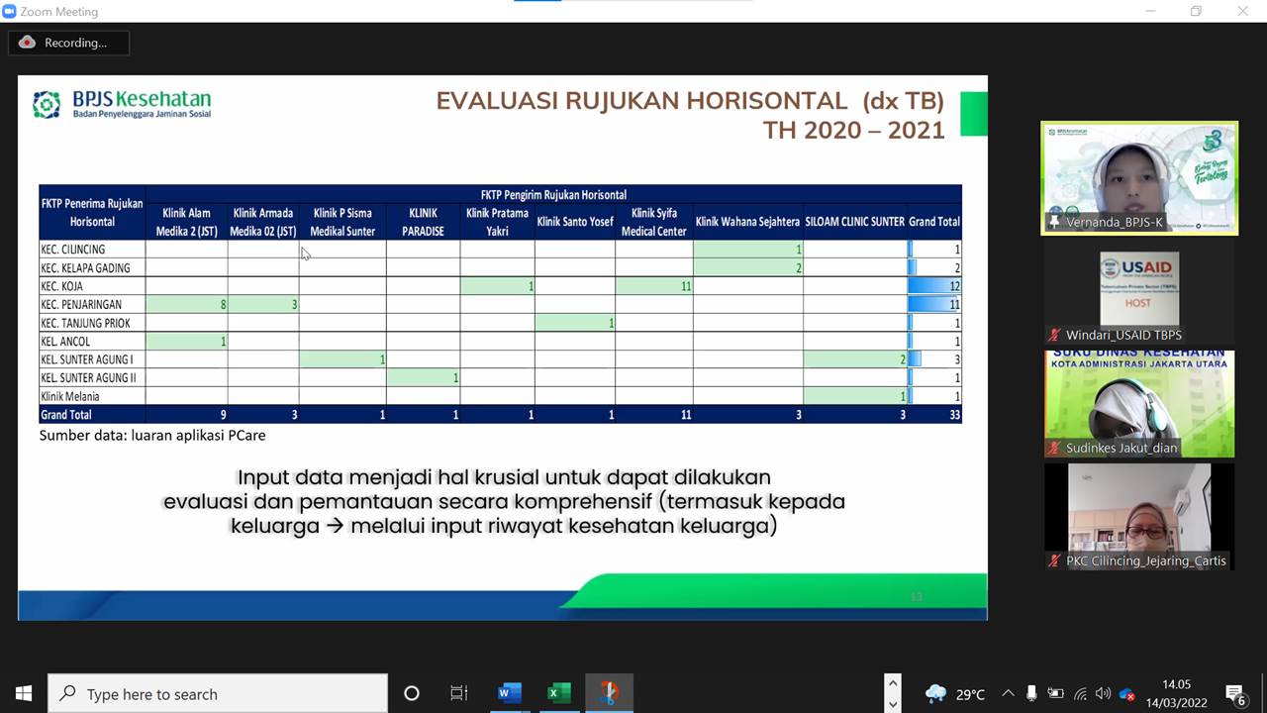This screenshot has height=713, width=1267.
Task: Open the clock showing 14.05 date
Action: point(1175,693)
